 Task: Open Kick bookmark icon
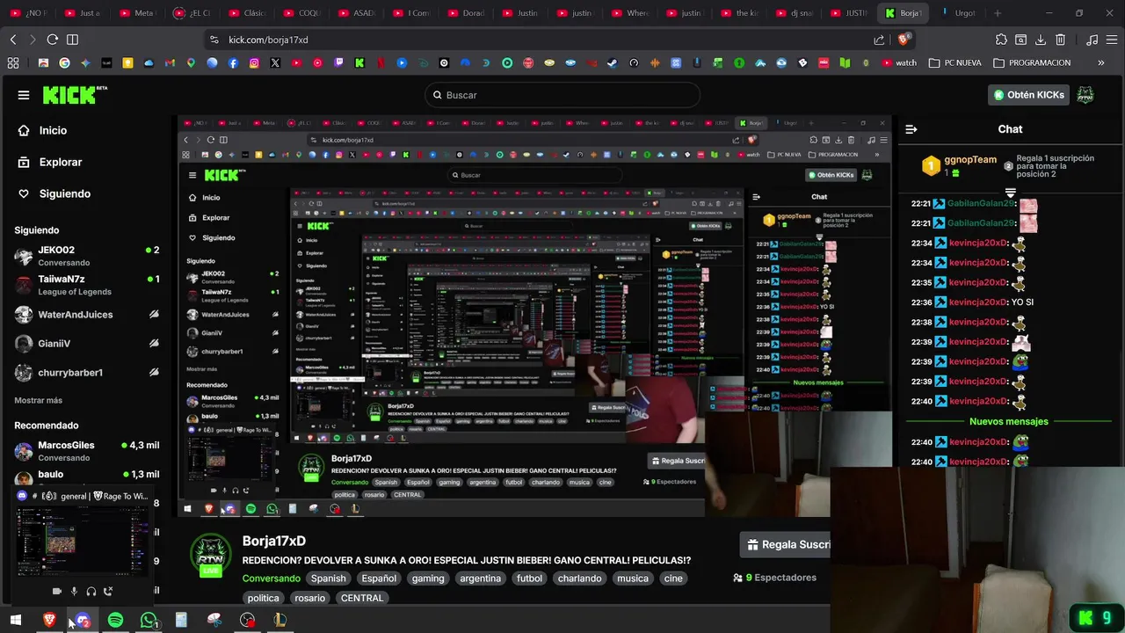(x=359, y=63)
